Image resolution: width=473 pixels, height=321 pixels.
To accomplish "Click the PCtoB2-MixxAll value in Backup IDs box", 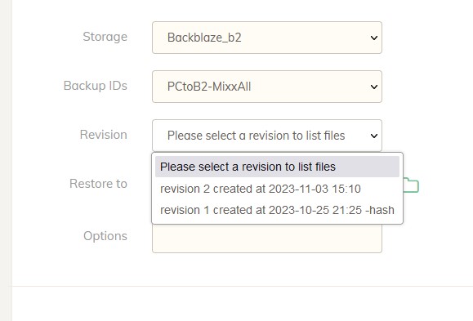I will [x=209, y=87].
